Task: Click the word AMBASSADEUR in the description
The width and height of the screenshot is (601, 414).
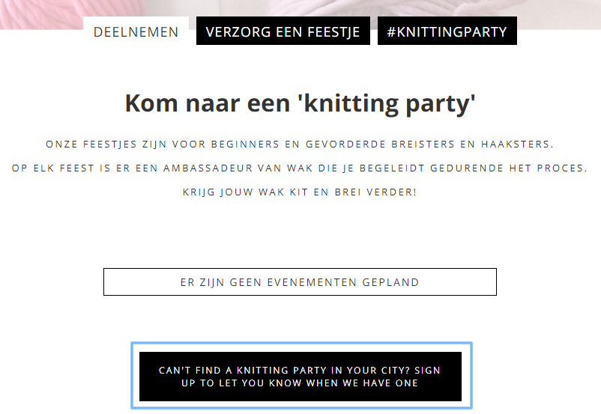Action: [208, 168]
